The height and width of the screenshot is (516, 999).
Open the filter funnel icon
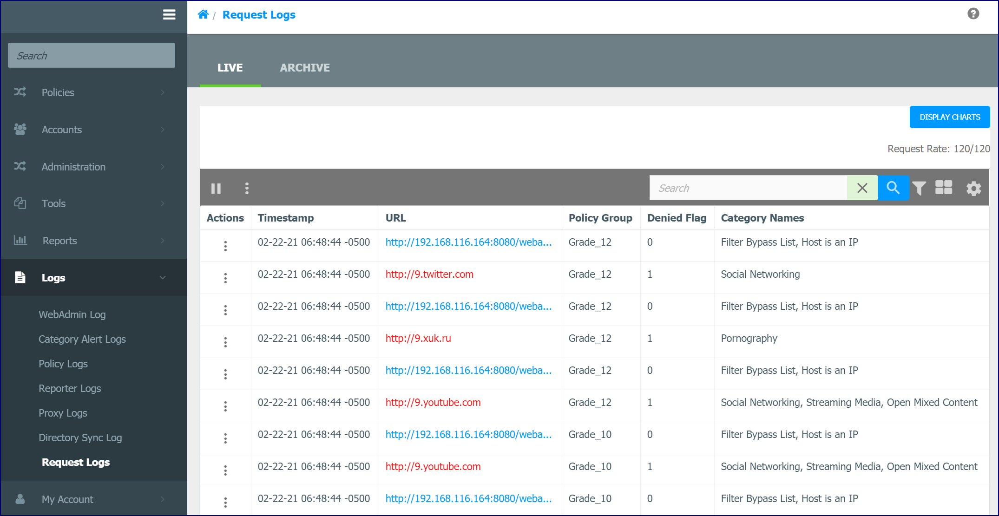pos(919,188)
